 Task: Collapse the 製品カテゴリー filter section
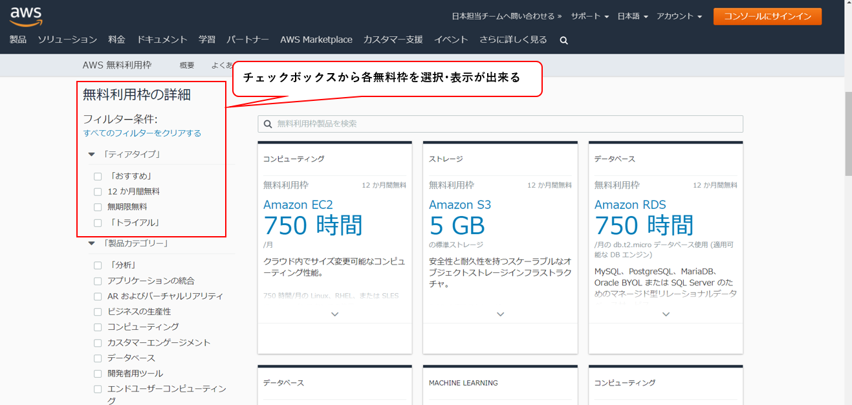pyautogui.click(x=91, y=243)
